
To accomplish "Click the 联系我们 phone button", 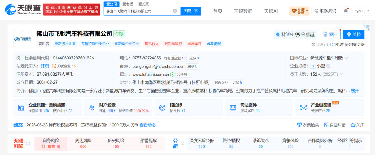I will (x=325, y=11).
